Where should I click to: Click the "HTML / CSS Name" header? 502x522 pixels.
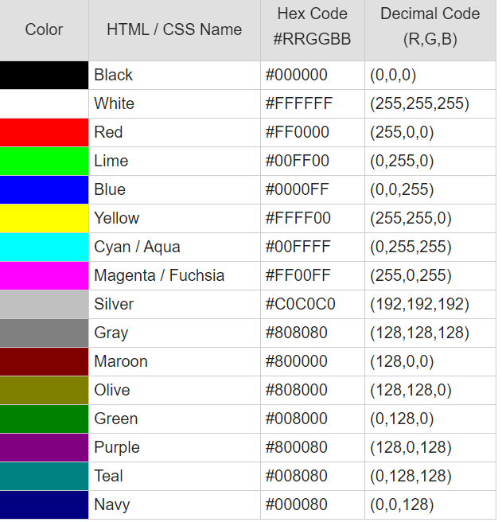click(x=175, y=30)
